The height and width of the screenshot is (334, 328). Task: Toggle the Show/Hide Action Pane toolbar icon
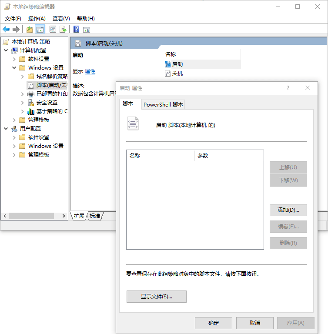pyautogui.click(x=87, y=29)
